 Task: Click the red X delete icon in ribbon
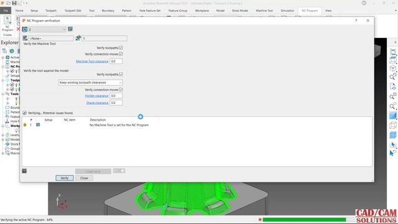[18, 29]
